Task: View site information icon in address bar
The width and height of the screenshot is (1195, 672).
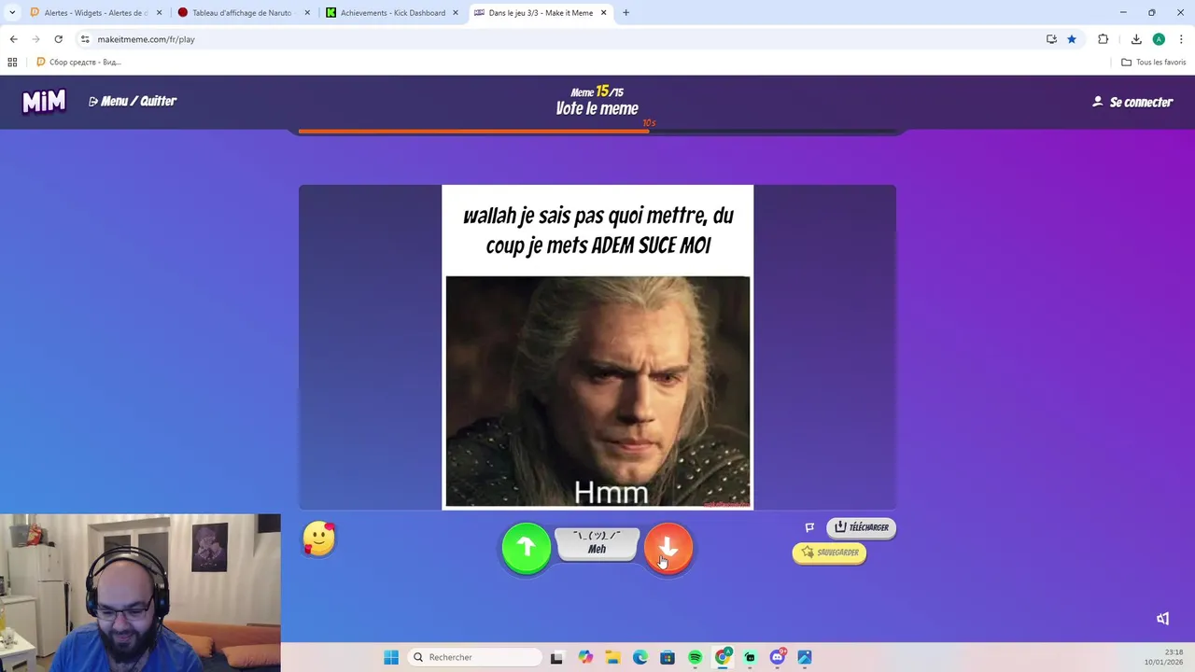Action: (x=85, y=39)
